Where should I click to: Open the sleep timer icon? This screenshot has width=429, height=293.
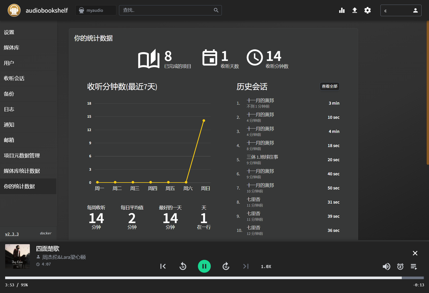(x=400, y=267)
